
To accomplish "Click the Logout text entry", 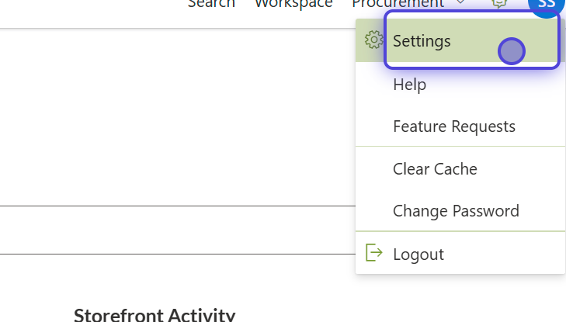I will (x=418, y=254).
